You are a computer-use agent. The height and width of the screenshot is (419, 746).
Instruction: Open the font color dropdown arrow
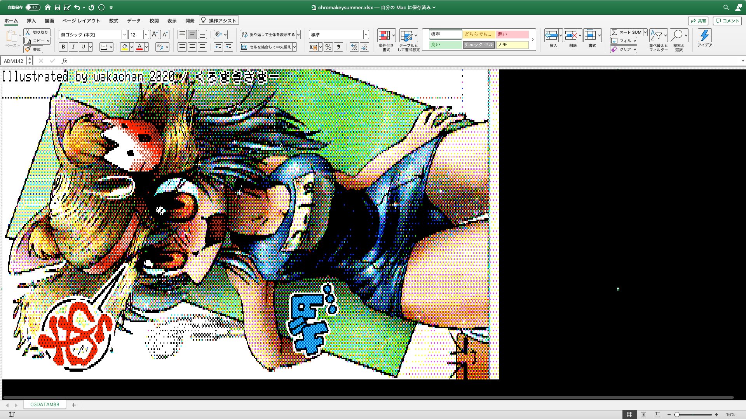[x=146, y=47]
